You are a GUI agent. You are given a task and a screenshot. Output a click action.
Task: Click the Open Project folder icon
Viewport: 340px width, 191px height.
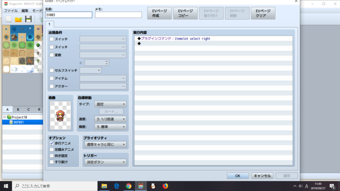(x=19, y=19)
